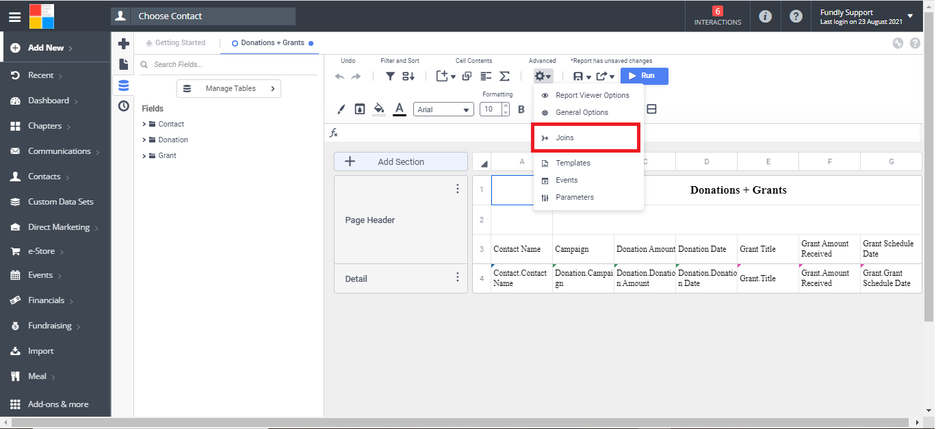This screenshot has width=936, height=429.
Task: Click inside the Search Fields box
Action: pyautogui.click(x=229, y=65)
